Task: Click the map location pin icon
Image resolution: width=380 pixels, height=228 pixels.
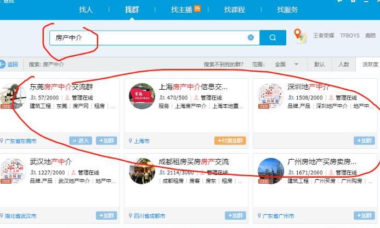Action: pyautogui.click(x=299, y=36)
